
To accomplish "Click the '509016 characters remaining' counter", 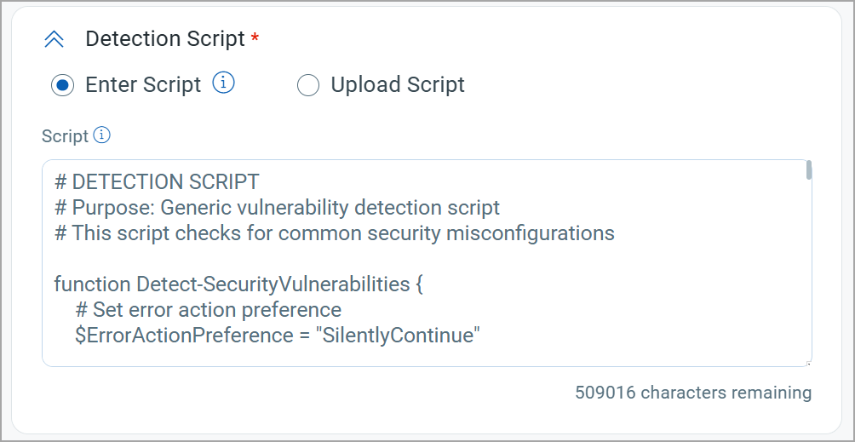I will 693,393.
